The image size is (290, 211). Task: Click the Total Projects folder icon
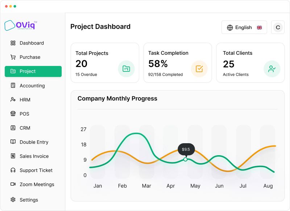pos(126,69)
